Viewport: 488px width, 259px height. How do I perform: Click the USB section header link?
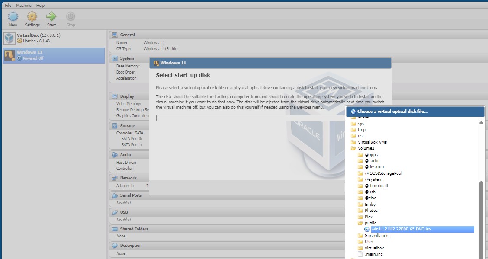[124, 212]
